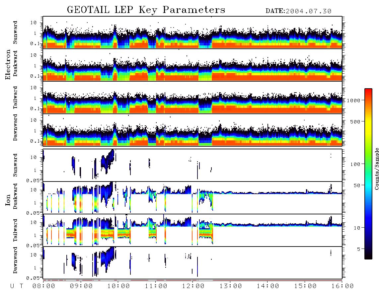Click the 100 colorbar tick label
Image resolution: width=379 pixels, height=292 pixels.
click(x=355, y=164)
